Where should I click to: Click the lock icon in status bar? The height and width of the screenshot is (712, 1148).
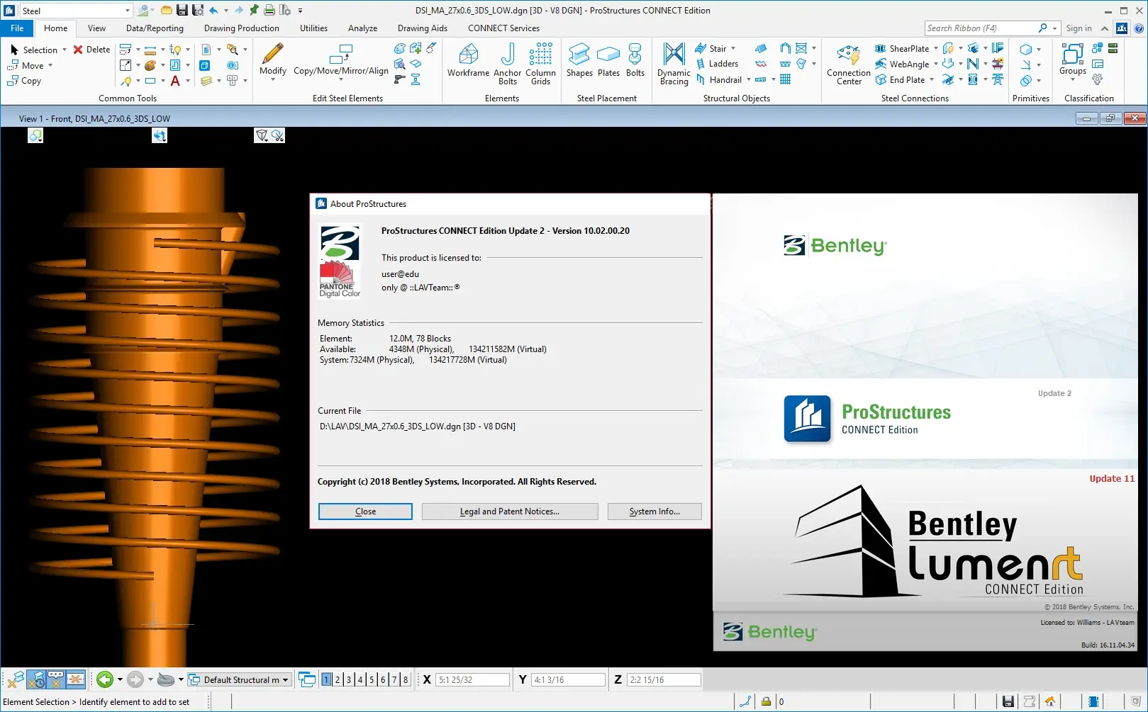tap(766, 701)
